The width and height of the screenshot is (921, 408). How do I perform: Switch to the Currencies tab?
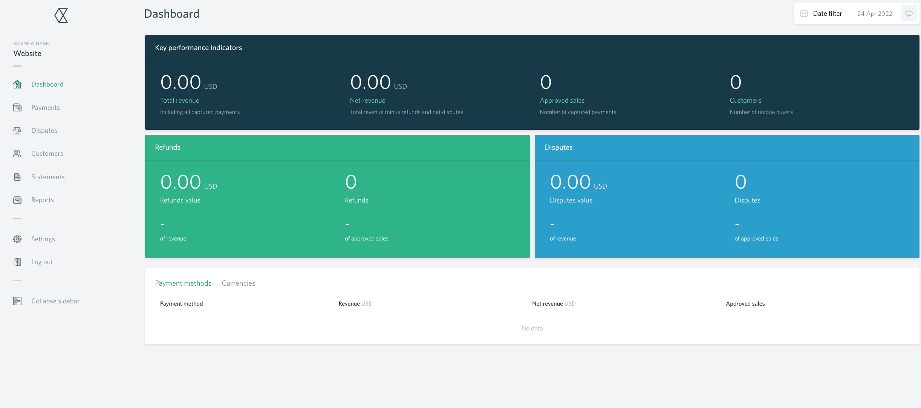coord(238,283)
